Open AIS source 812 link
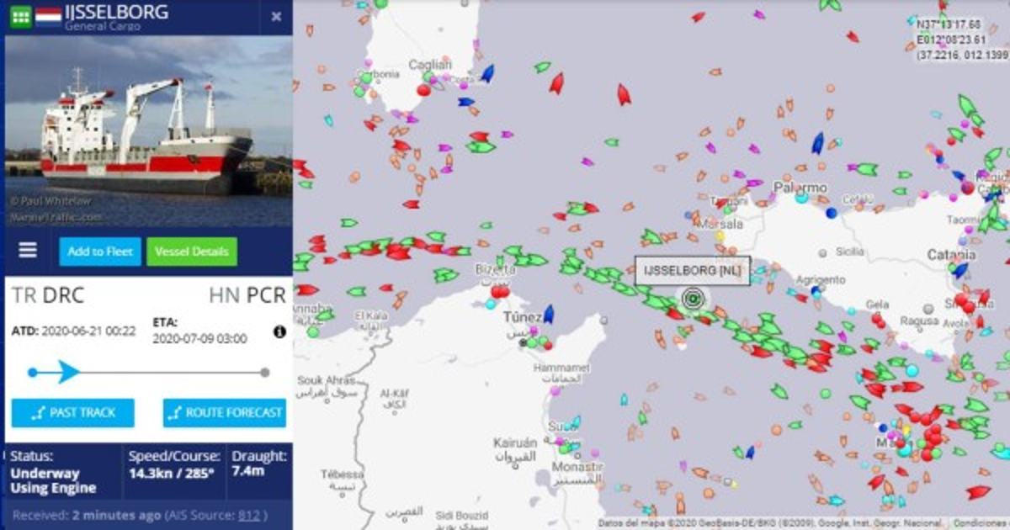 click(249, 515)
